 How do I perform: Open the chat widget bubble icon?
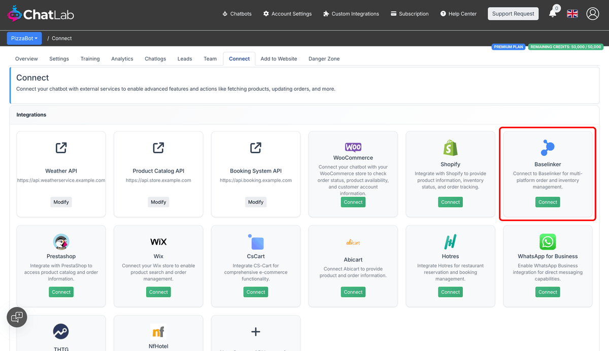(17, 317)
